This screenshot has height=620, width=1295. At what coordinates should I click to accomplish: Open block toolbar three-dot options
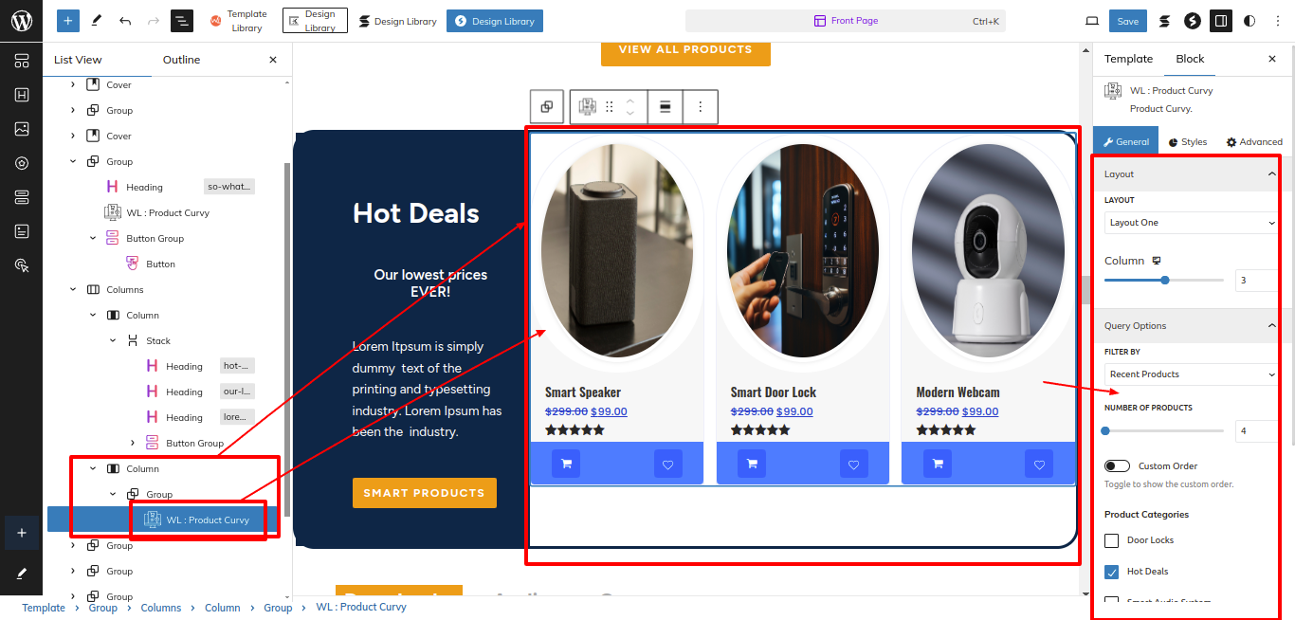click(x=701, y=107)
